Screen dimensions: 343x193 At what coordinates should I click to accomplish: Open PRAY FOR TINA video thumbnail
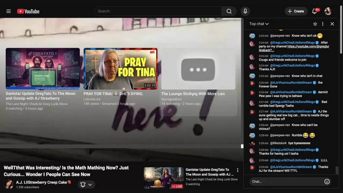click(x=121, y=69)
